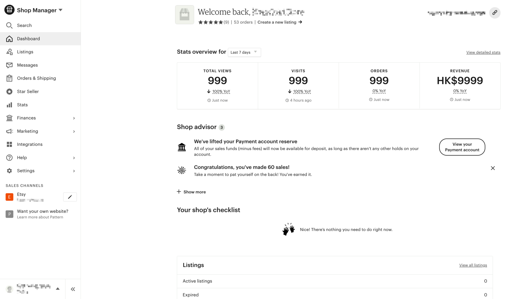The height and width of the screenshot is (299, 513).
Task: Open Stats via the bar chart icon
Action: [9, 105]
